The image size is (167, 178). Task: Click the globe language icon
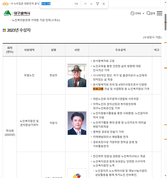[132, 13]
